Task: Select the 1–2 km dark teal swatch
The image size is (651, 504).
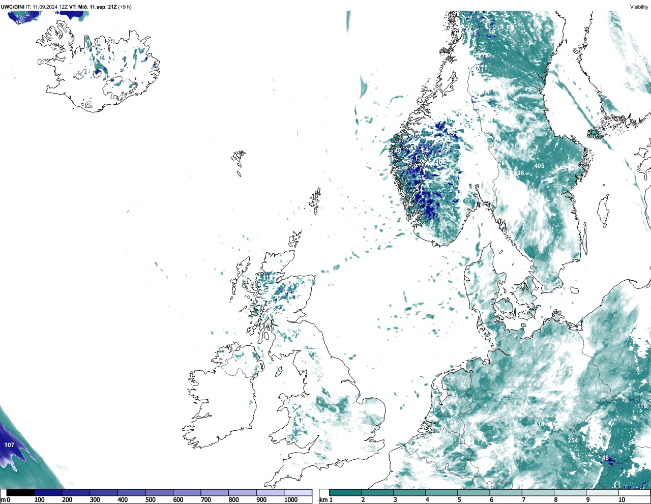Action: point(345,492)
